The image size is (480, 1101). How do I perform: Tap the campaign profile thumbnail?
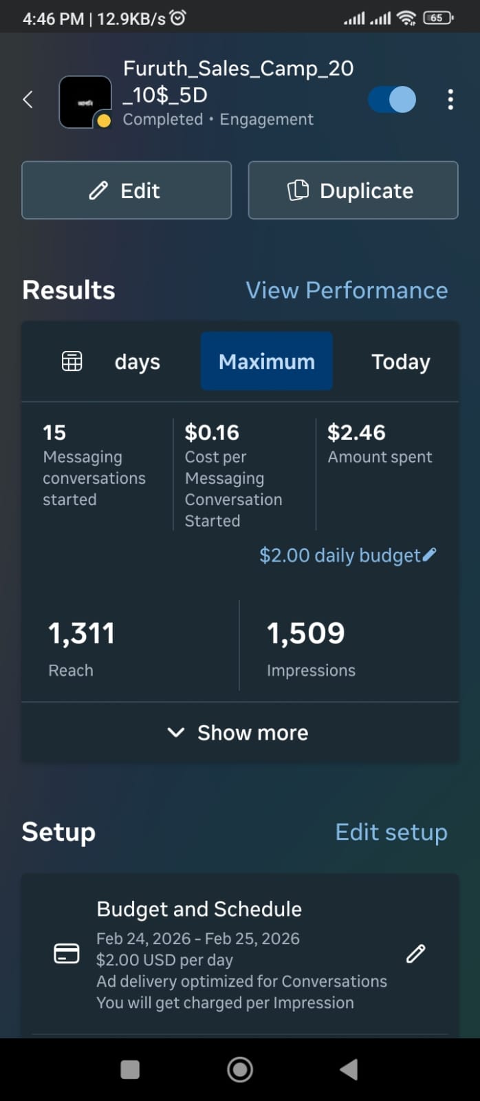coord(85,102)
